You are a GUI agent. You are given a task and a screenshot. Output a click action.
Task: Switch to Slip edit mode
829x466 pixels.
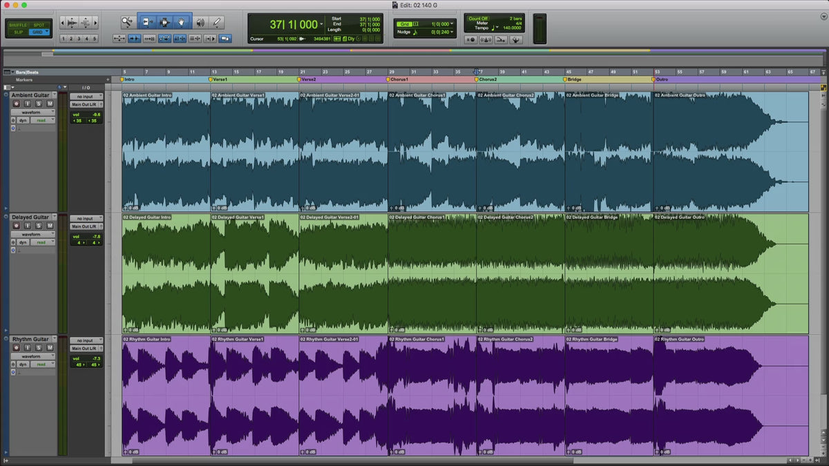[x=18, y=32]
